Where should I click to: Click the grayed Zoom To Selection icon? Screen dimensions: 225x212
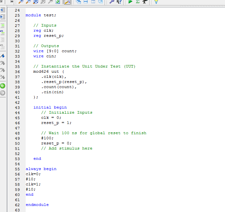pyautogui.click(x=43, y=2)
